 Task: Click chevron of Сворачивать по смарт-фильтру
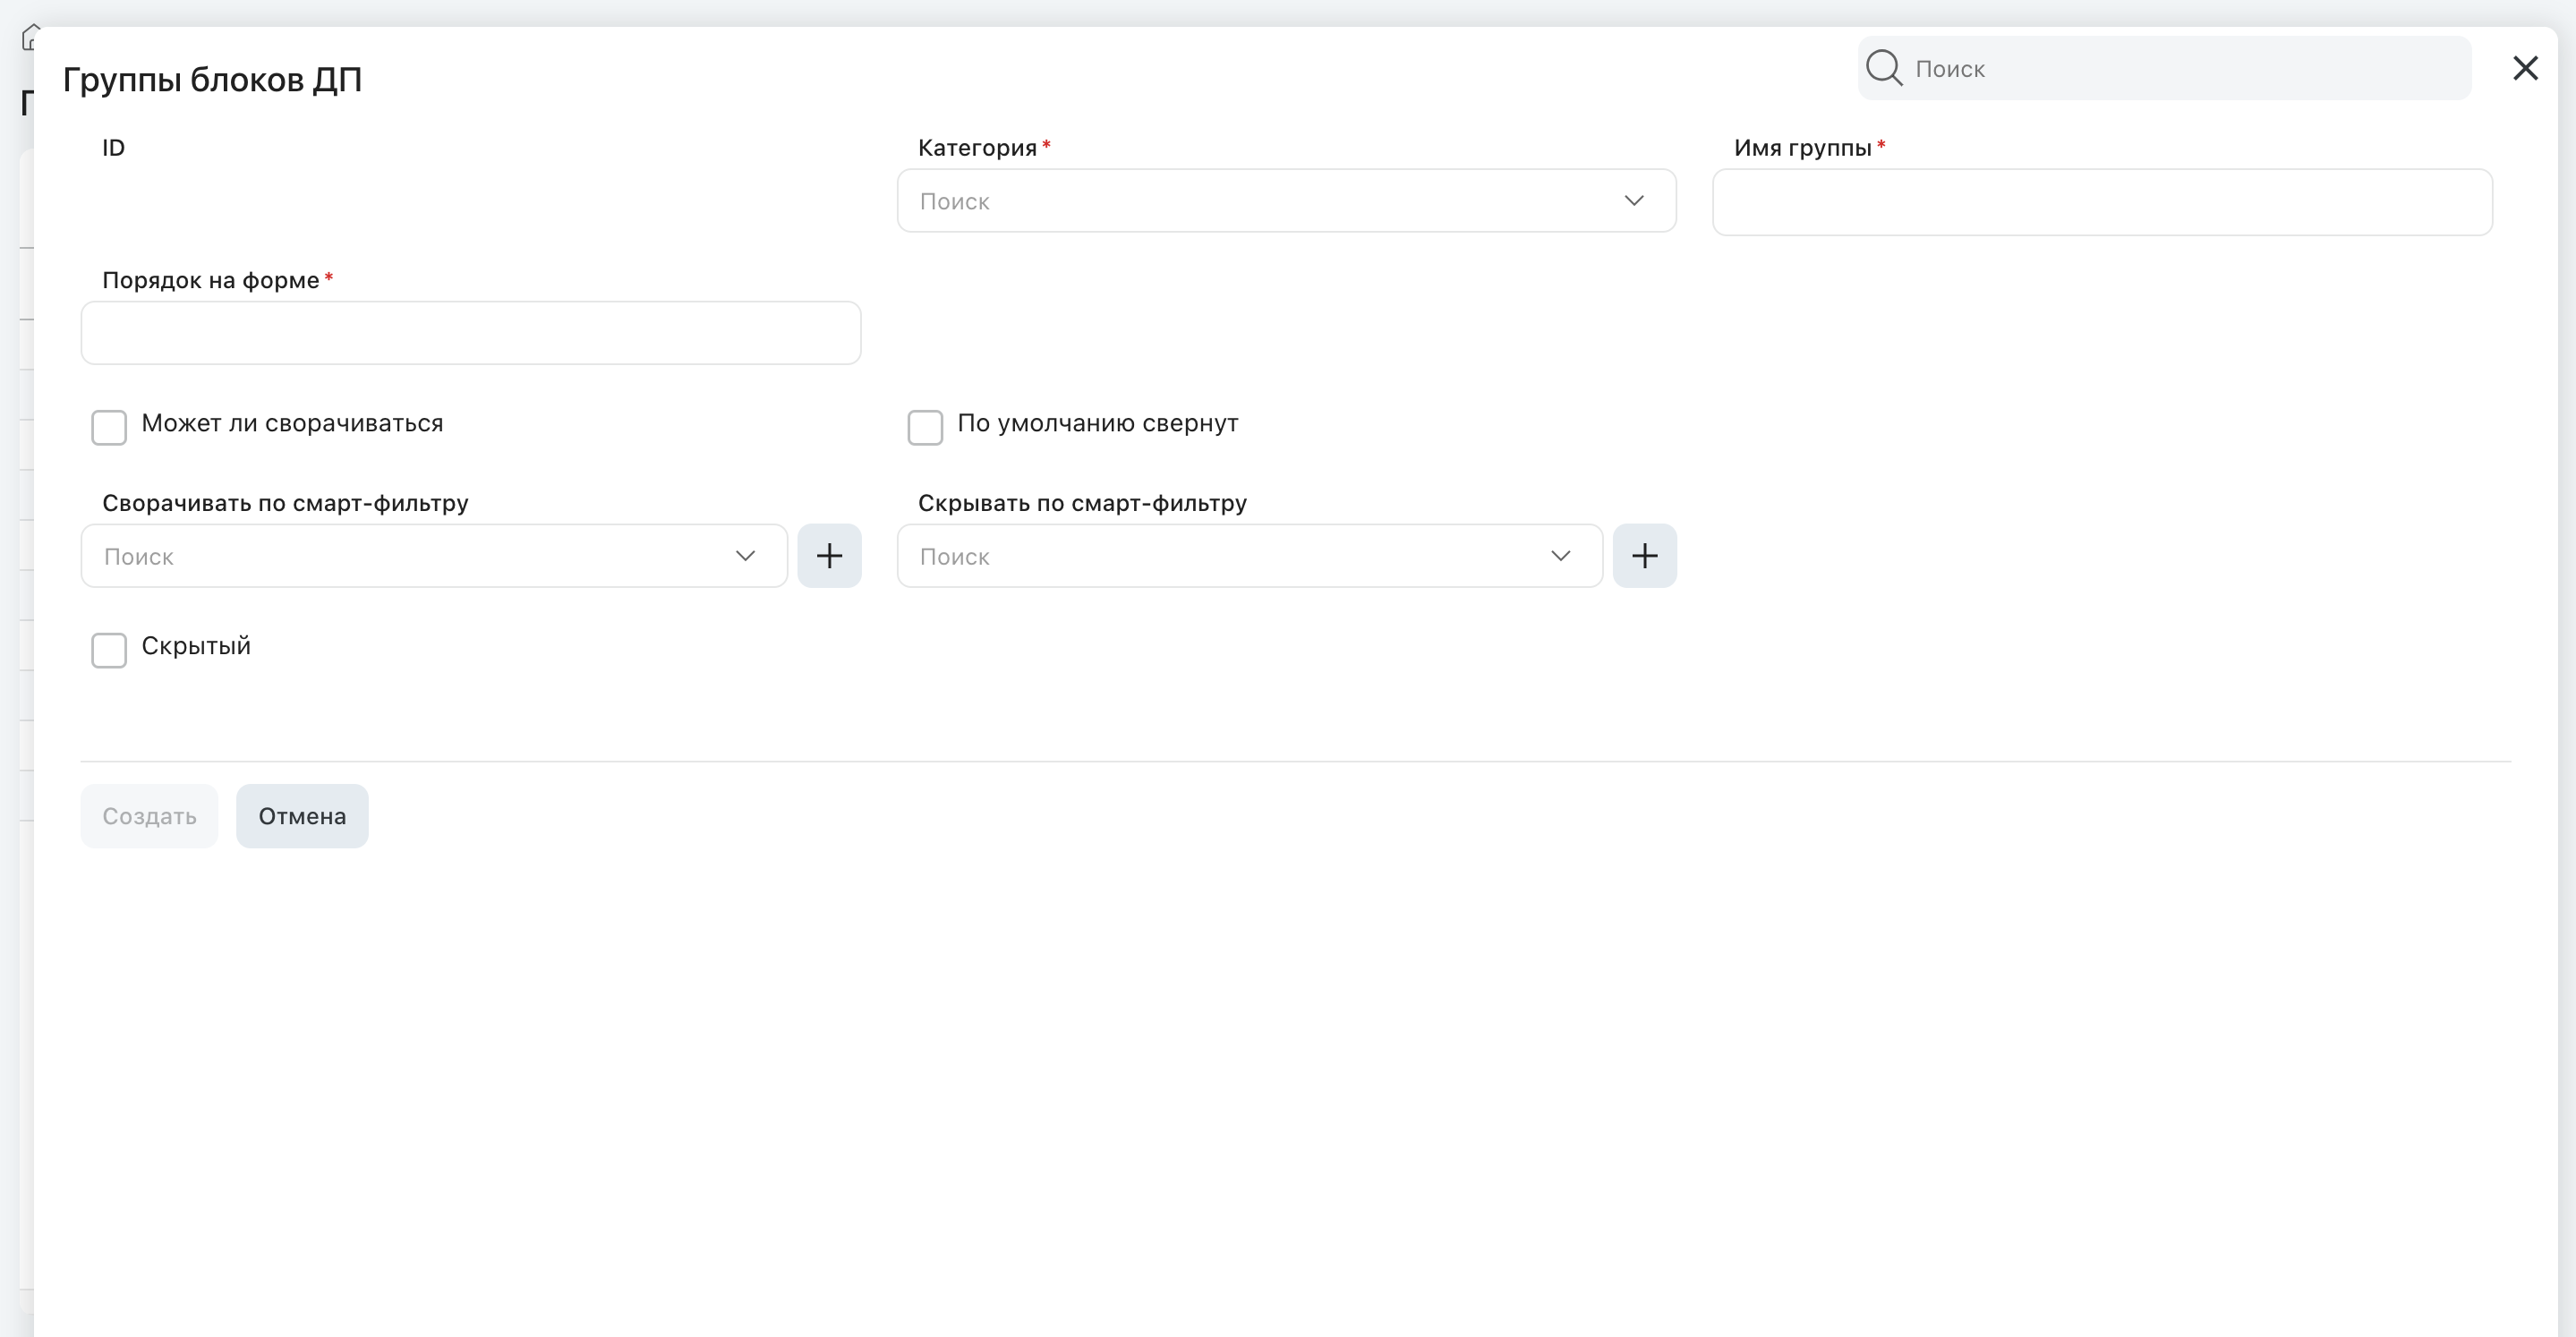pyautogui.click(x=745, y=556)
